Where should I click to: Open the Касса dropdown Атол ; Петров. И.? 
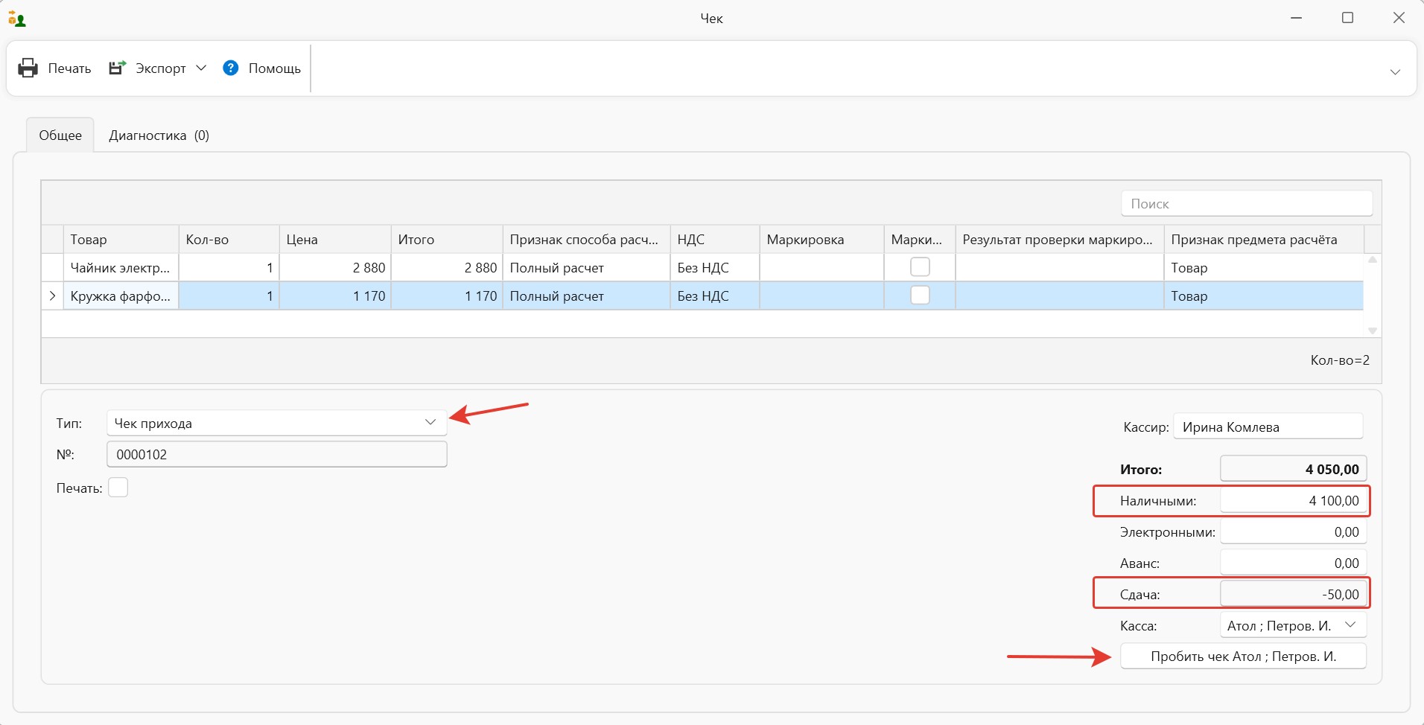(1293, 625)
